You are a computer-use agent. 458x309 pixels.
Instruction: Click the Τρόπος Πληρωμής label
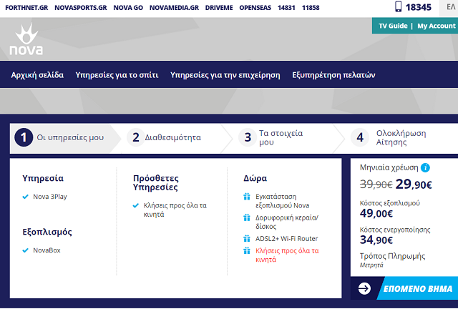(x=392, y=256)
